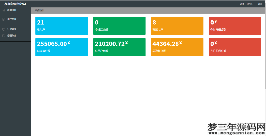This screenshot has height=136, width=266.
Task: Click the pie-chart icon beside 订单列表
Action: click(x=4, y=29)
